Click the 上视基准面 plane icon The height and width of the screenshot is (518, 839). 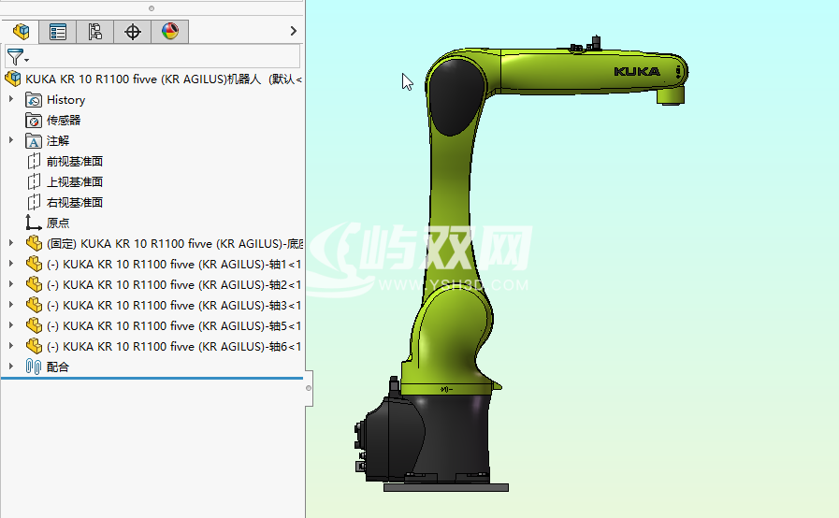pos(34,182)
